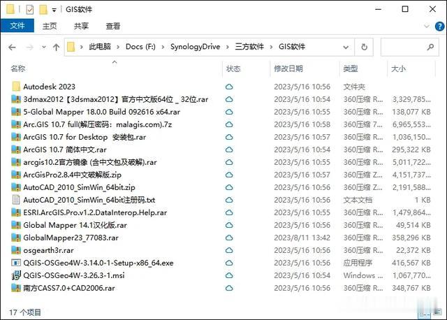Click the New Folder icon in title bar
This screenshot has width=447, height=320.
pyautogui.click(x=43, y=9)
